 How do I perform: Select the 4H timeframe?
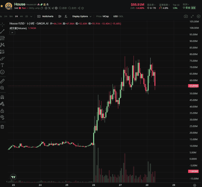click(21, 16)
